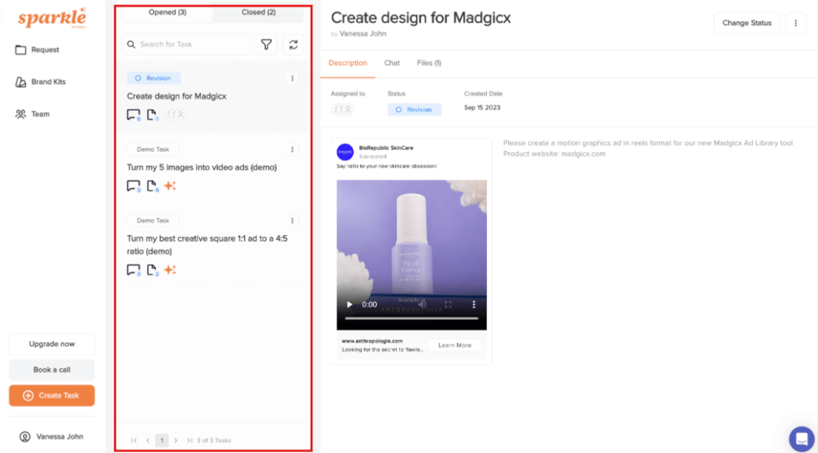The height and width of the screenshot is (453, 818).
Task: Click the video progress bar
Action: pos(411,318)
